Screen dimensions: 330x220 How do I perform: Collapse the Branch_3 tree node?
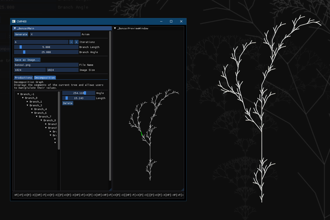[x=27, y=105]
